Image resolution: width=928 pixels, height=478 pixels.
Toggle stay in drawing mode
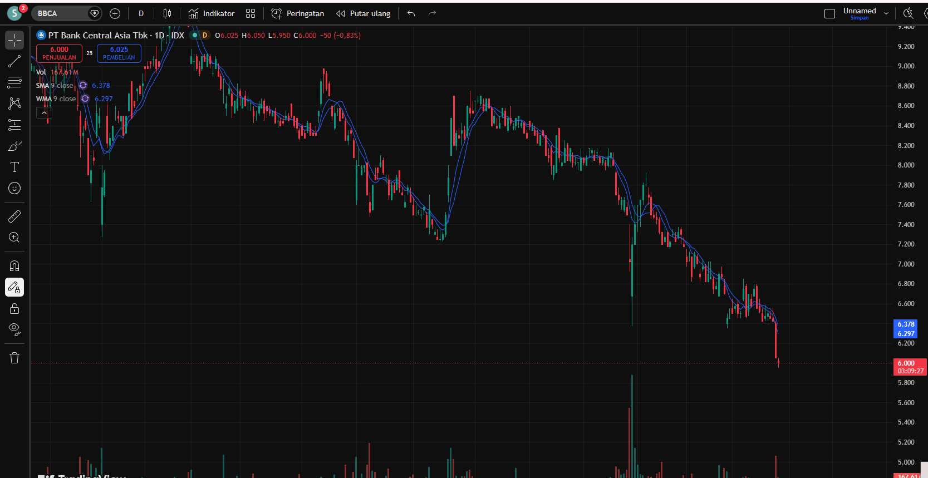(14, 287)
